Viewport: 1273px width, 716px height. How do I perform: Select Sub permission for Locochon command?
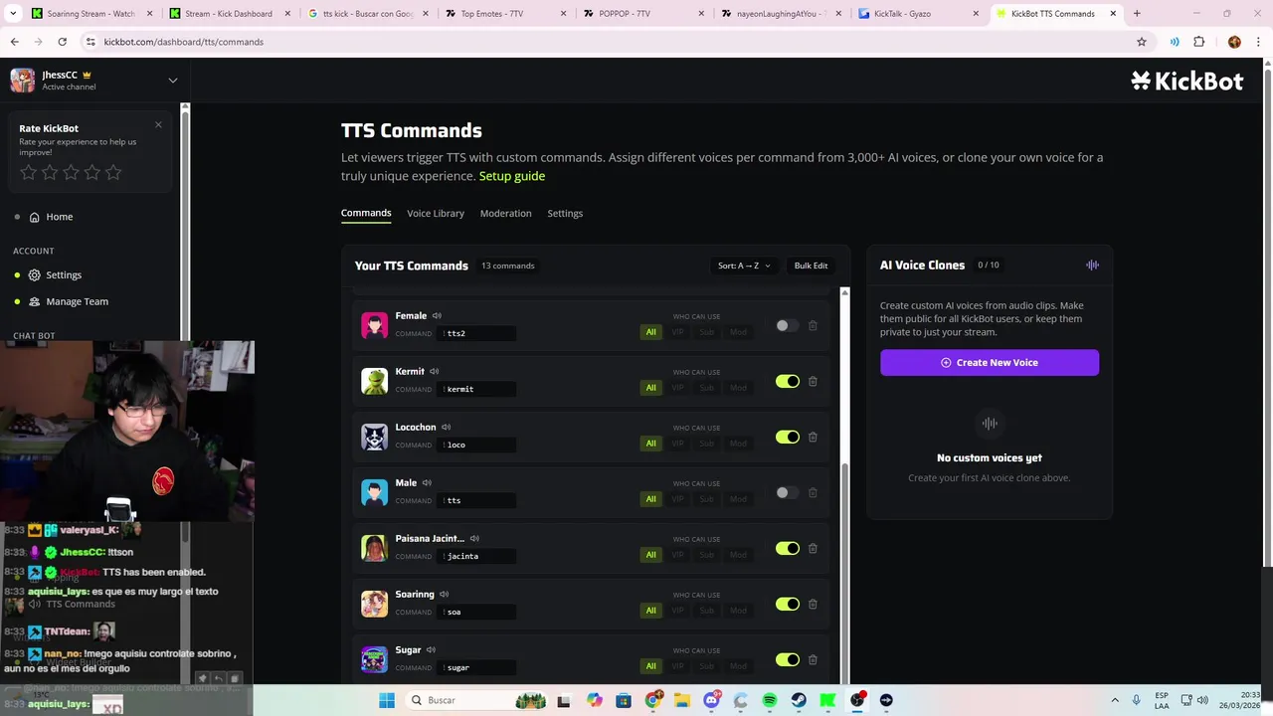[x=707, y=444]
